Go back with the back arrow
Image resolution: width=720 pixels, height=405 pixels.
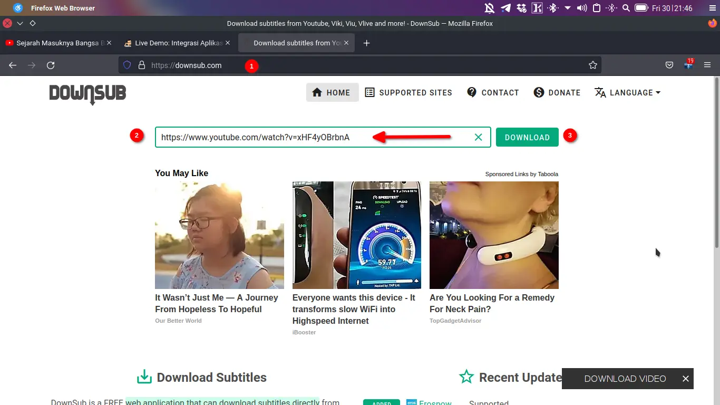[x=13, y=65]
